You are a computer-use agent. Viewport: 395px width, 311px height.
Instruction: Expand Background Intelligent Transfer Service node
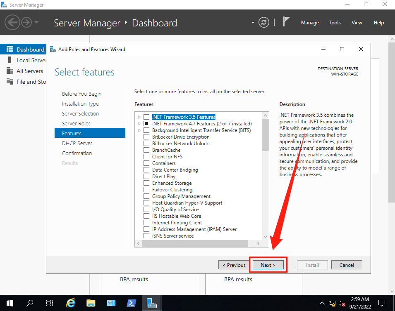pyautogui.click(x=140, y=130)
